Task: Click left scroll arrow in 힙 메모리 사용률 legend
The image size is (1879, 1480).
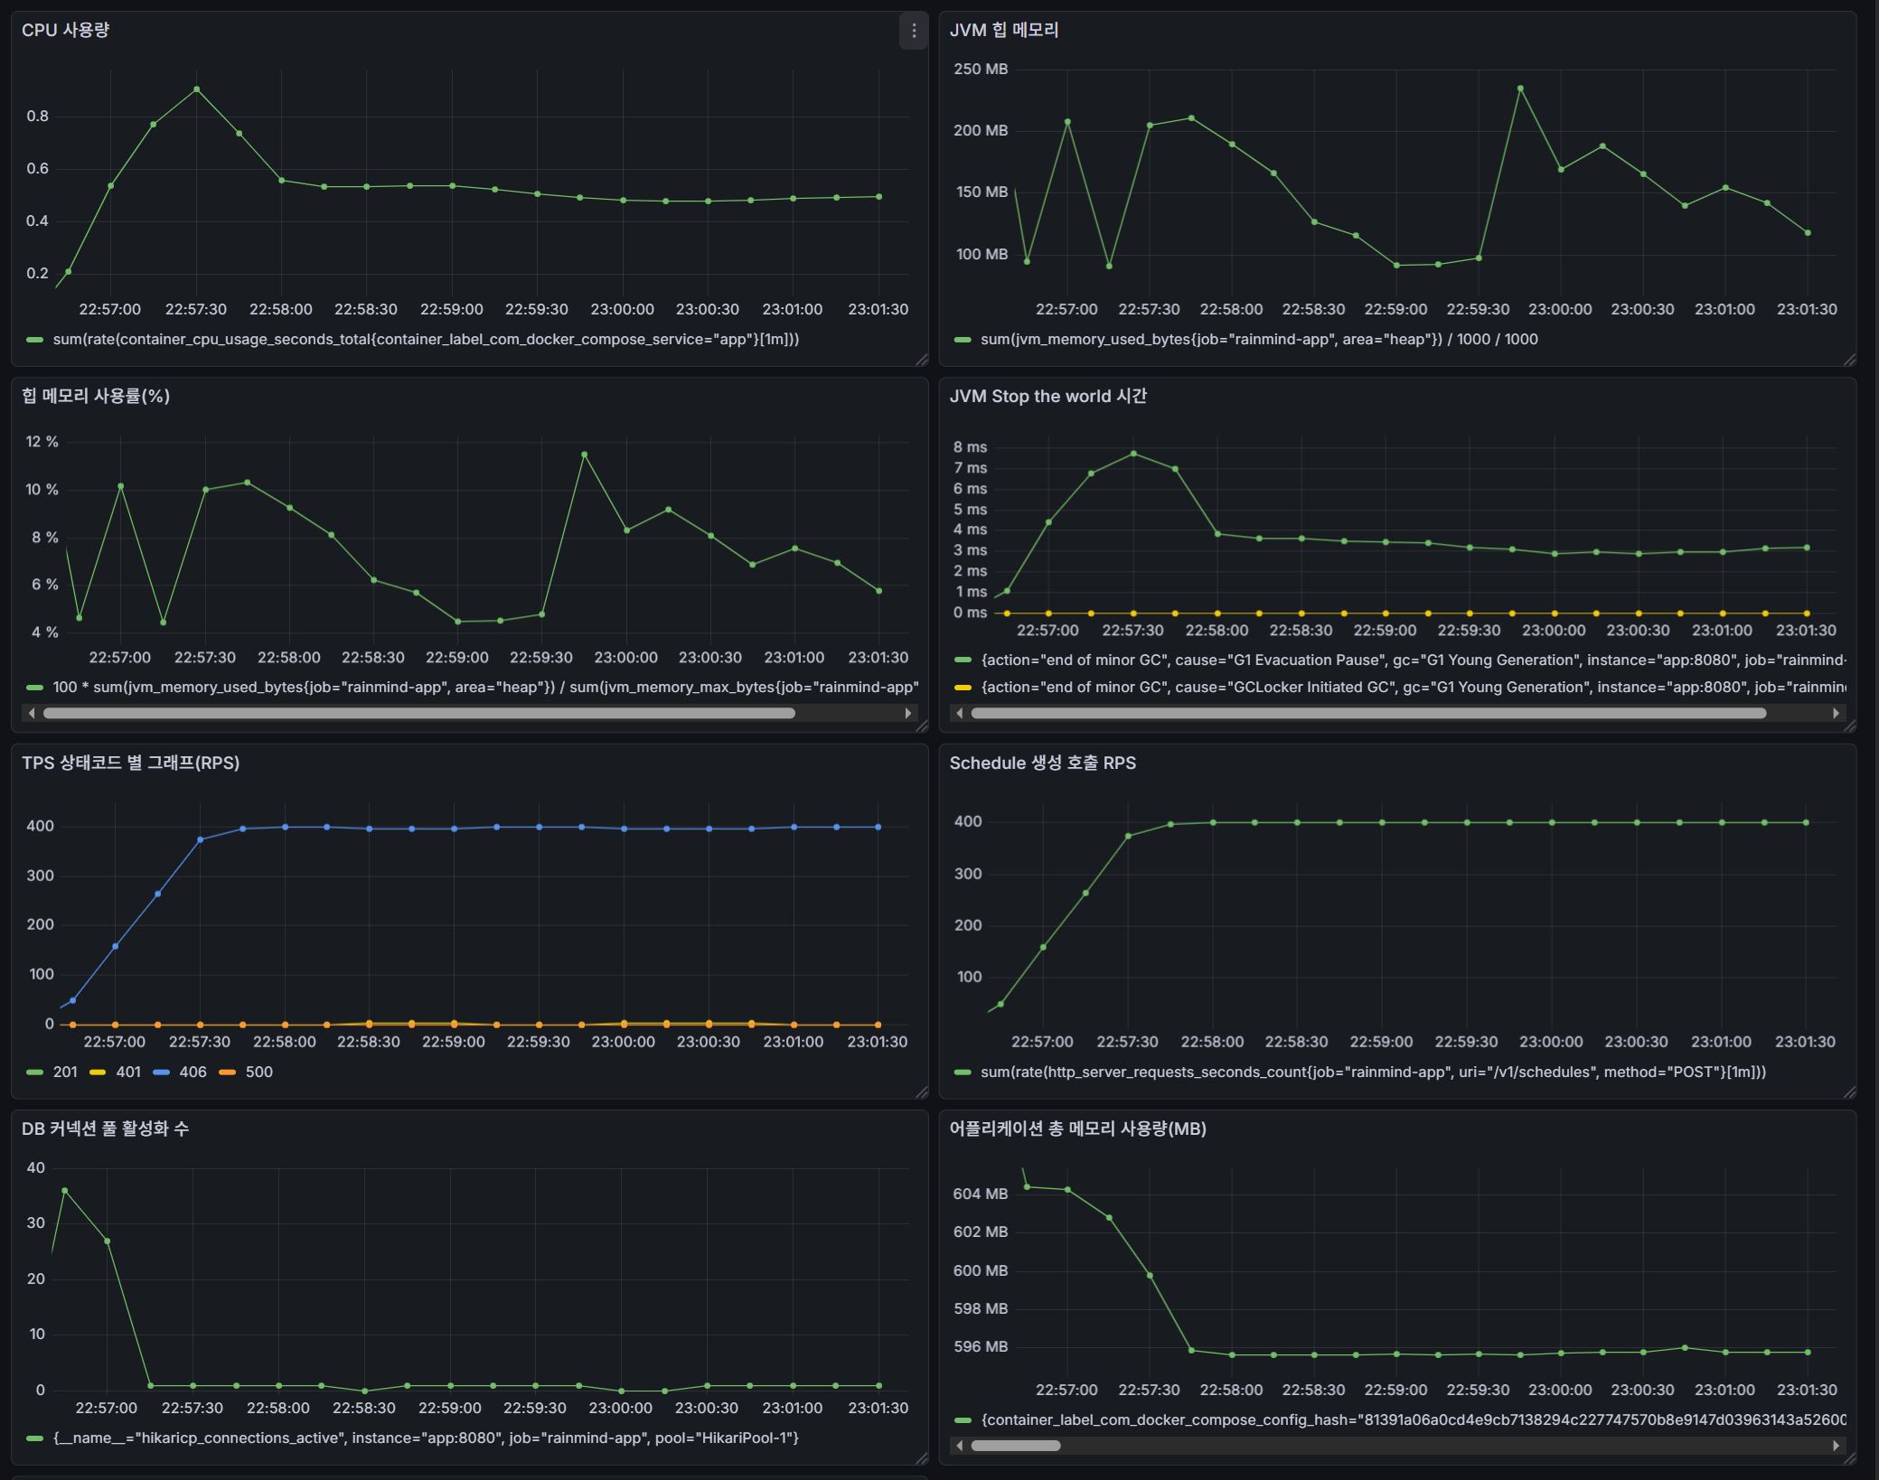Action: 33,713
